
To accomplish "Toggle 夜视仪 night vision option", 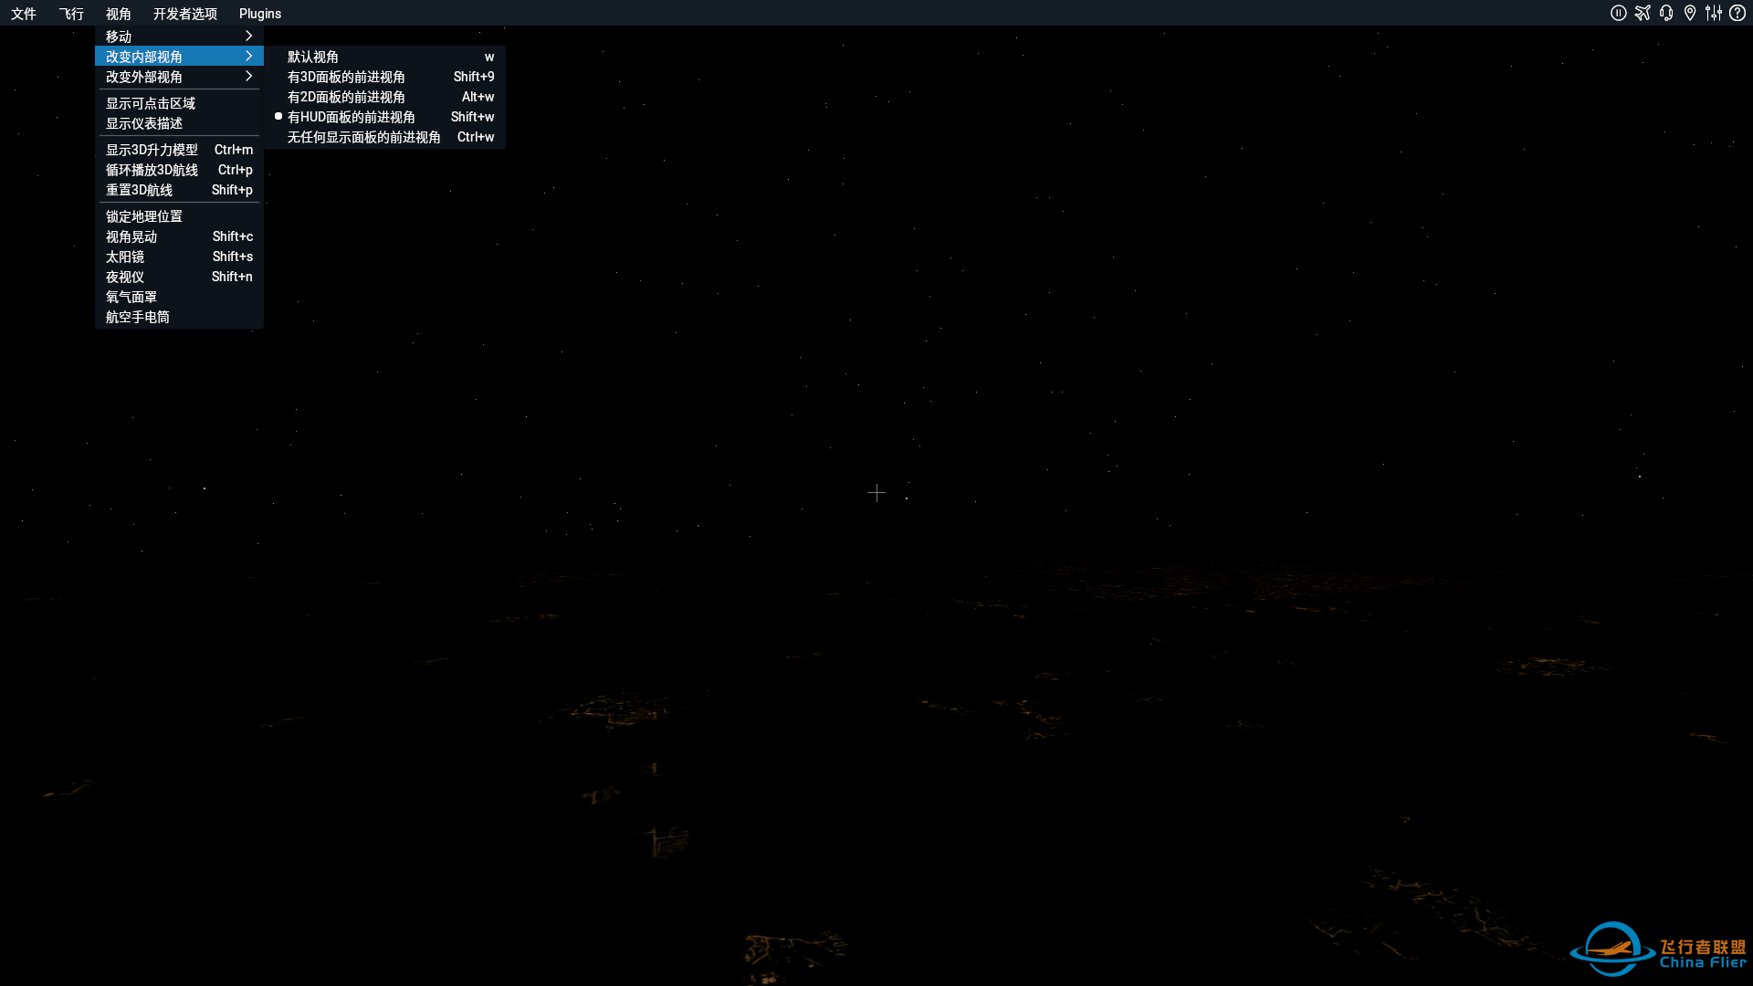I will coord(179,277).
